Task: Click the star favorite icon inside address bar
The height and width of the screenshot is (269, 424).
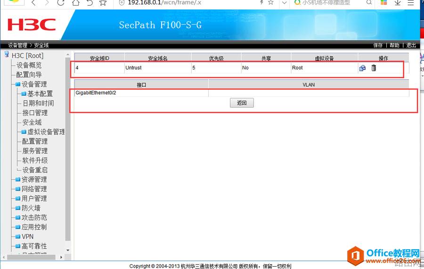Action: [x=270, y=2]
